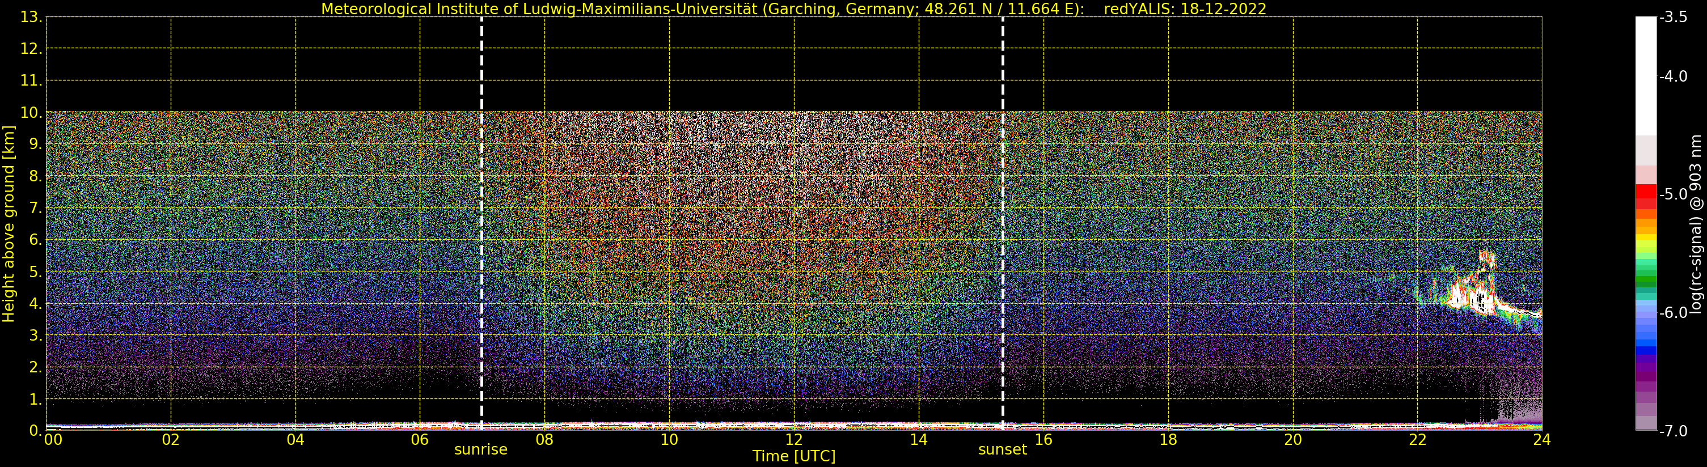Click the '5.' height-axis tick label

pos(35,272)
